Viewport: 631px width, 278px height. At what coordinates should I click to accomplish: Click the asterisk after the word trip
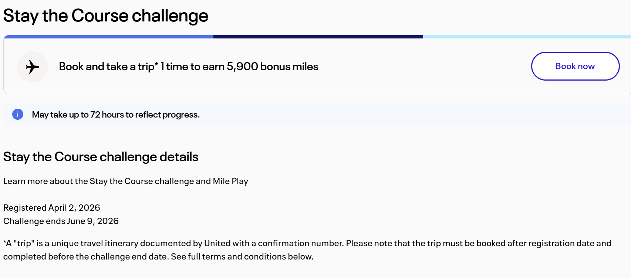coord(156,64)
